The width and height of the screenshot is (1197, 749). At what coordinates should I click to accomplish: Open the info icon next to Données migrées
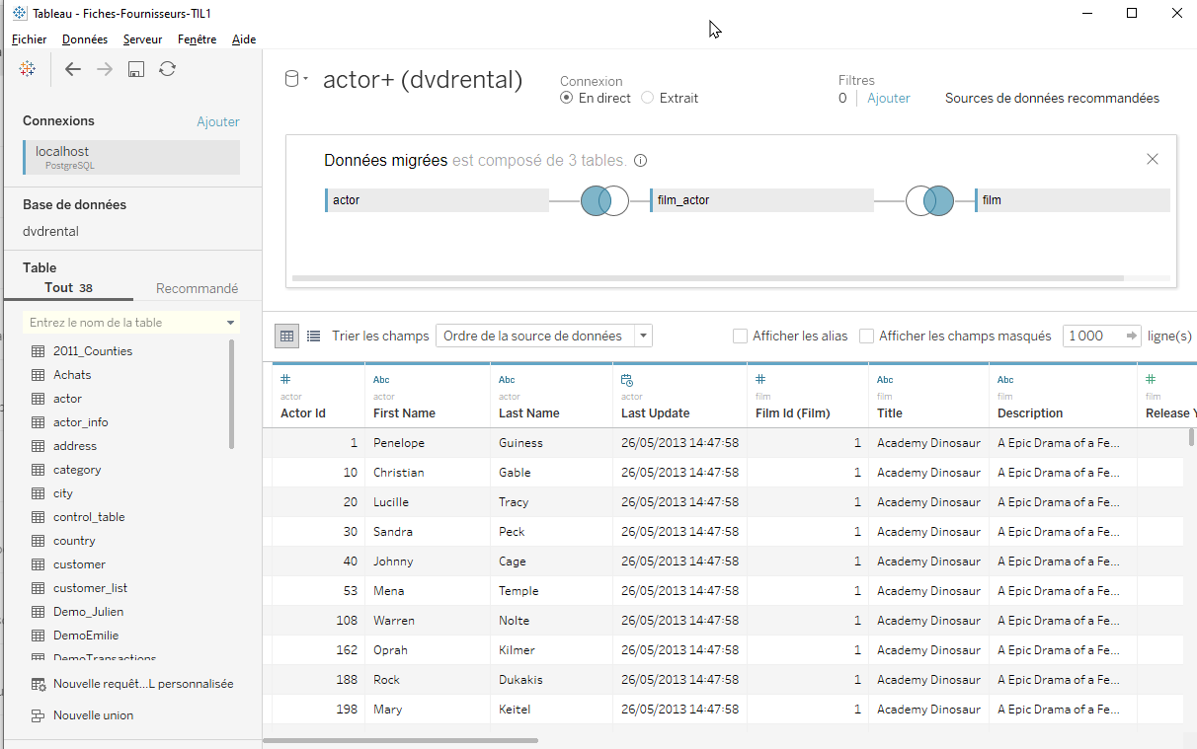coord(640,161)
